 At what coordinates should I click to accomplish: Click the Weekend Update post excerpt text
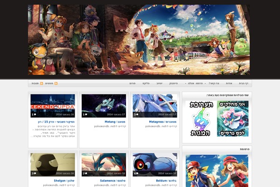[x=53, y=131]
